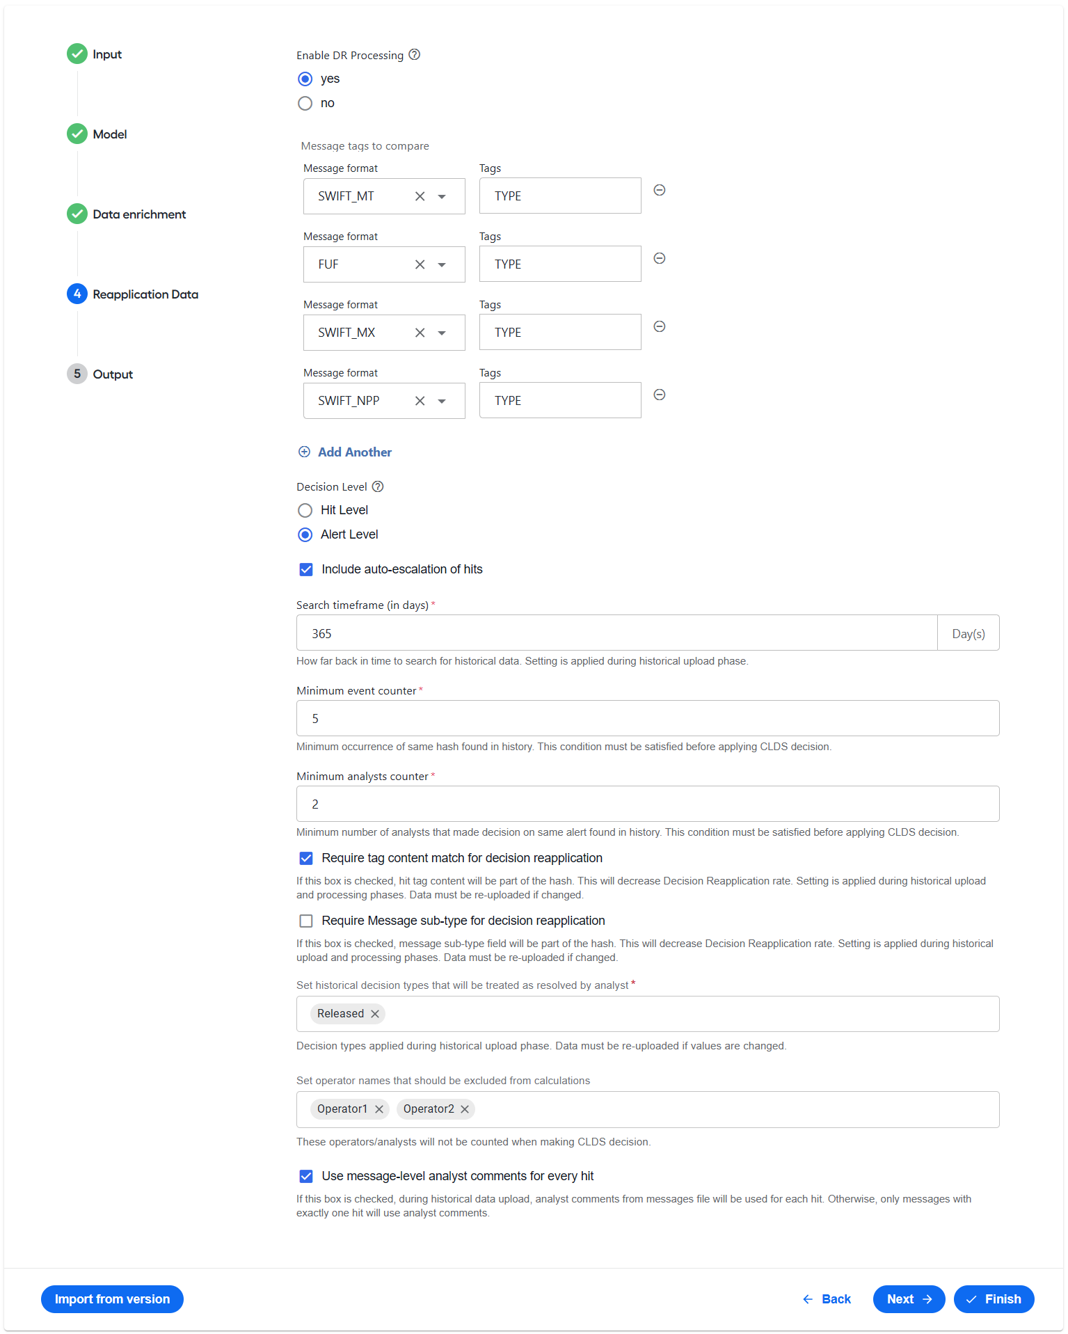Clear the FUF message format selection

tap(420, 264)
